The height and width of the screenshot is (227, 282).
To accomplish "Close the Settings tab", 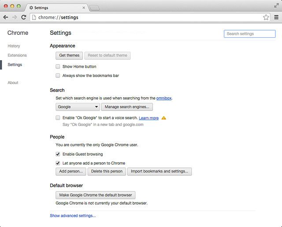I will point(84,8).
